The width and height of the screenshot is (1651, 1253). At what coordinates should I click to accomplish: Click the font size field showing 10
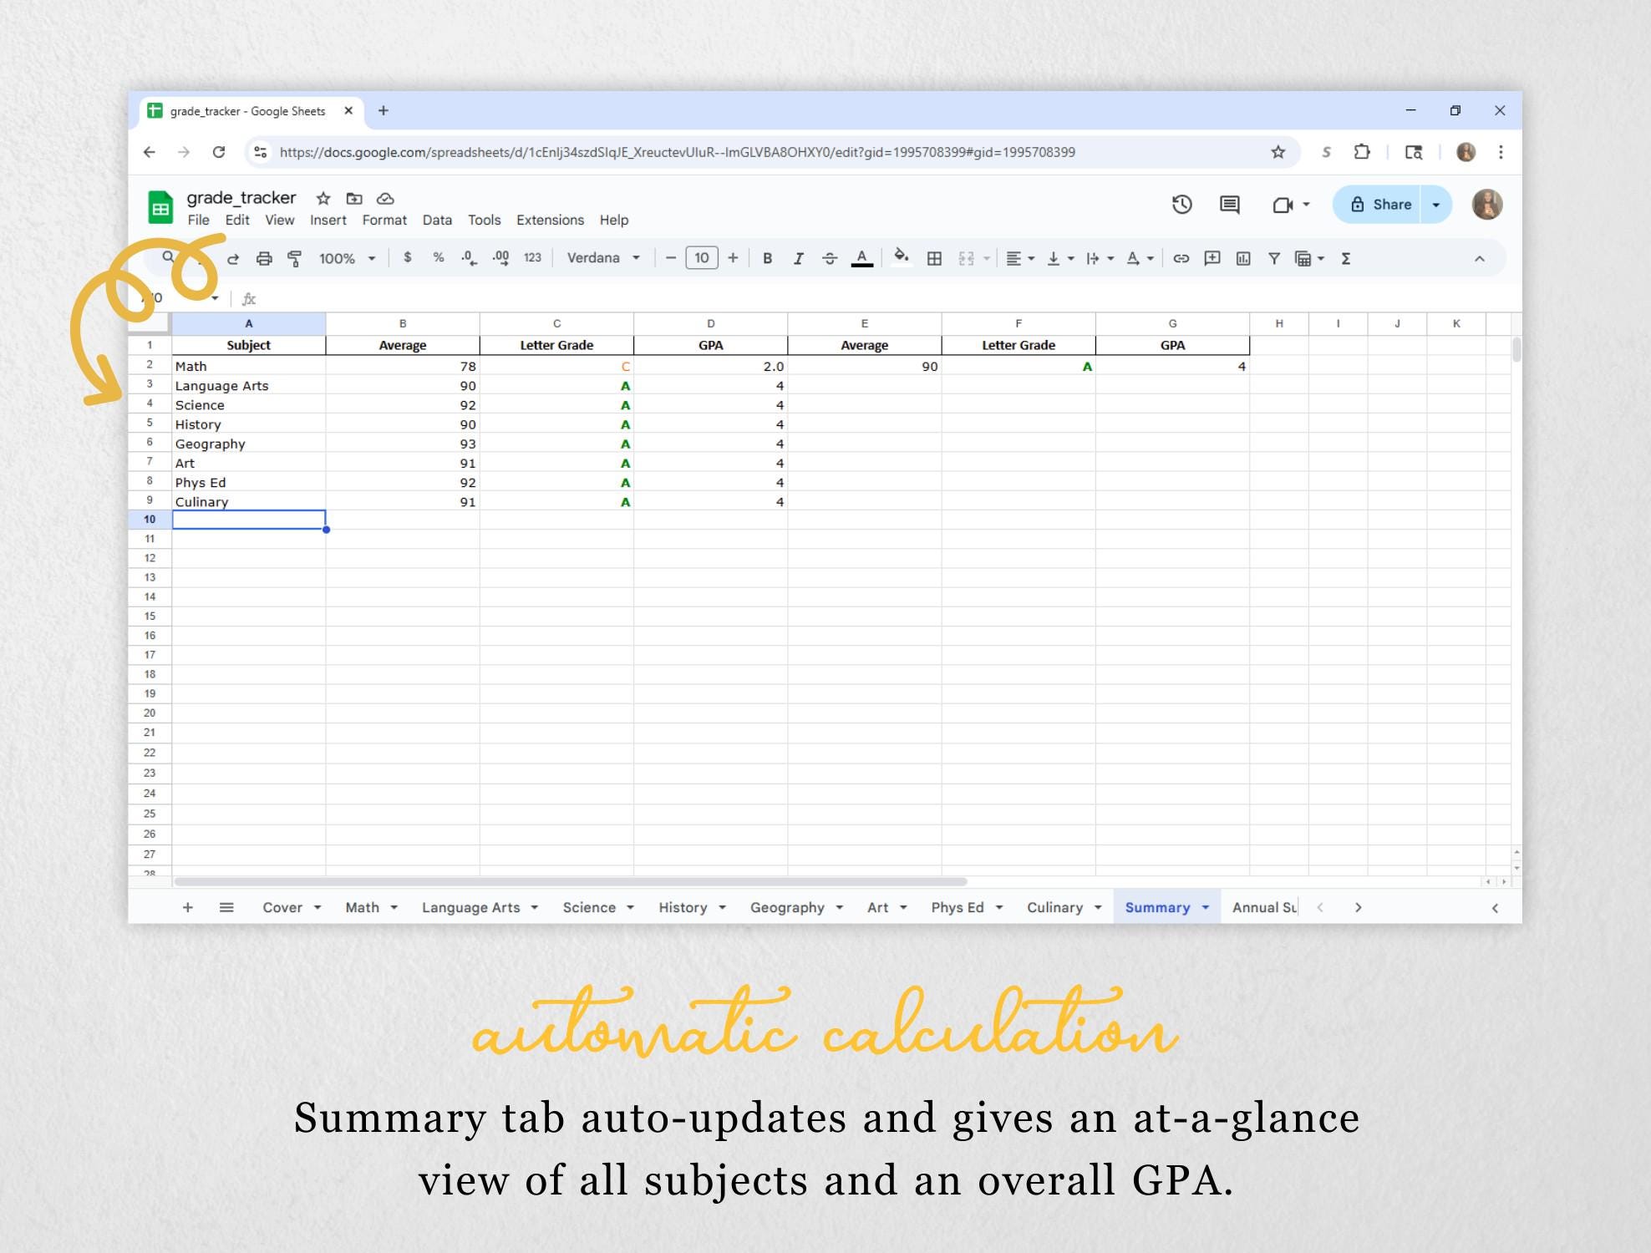pos(702,258)
